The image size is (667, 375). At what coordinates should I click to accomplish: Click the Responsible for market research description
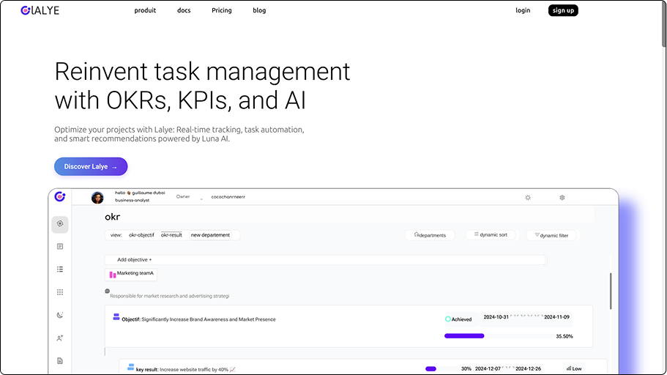pos(169,296)
